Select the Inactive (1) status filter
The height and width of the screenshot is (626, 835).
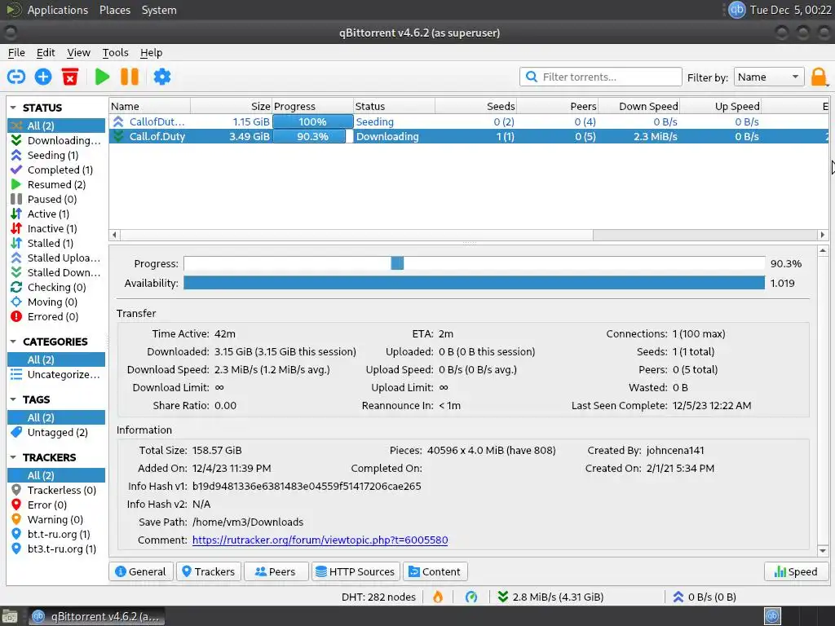[56, 228]
